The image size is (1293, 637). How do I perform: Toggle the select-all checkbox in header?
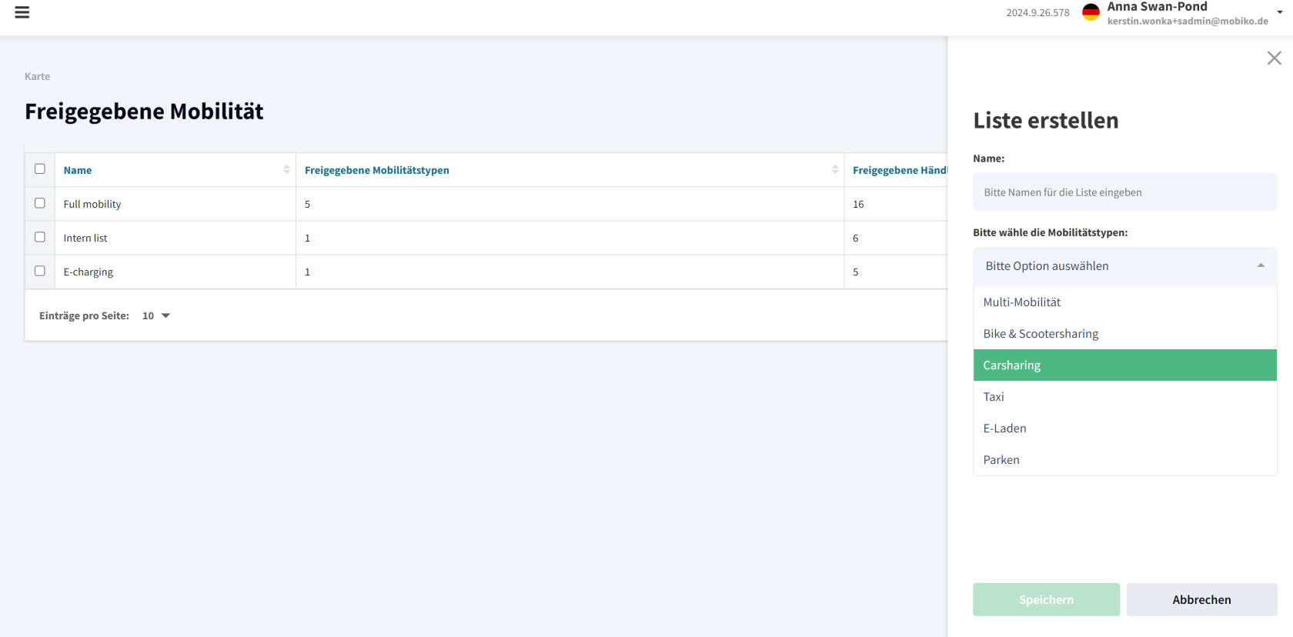coord(40,169)
